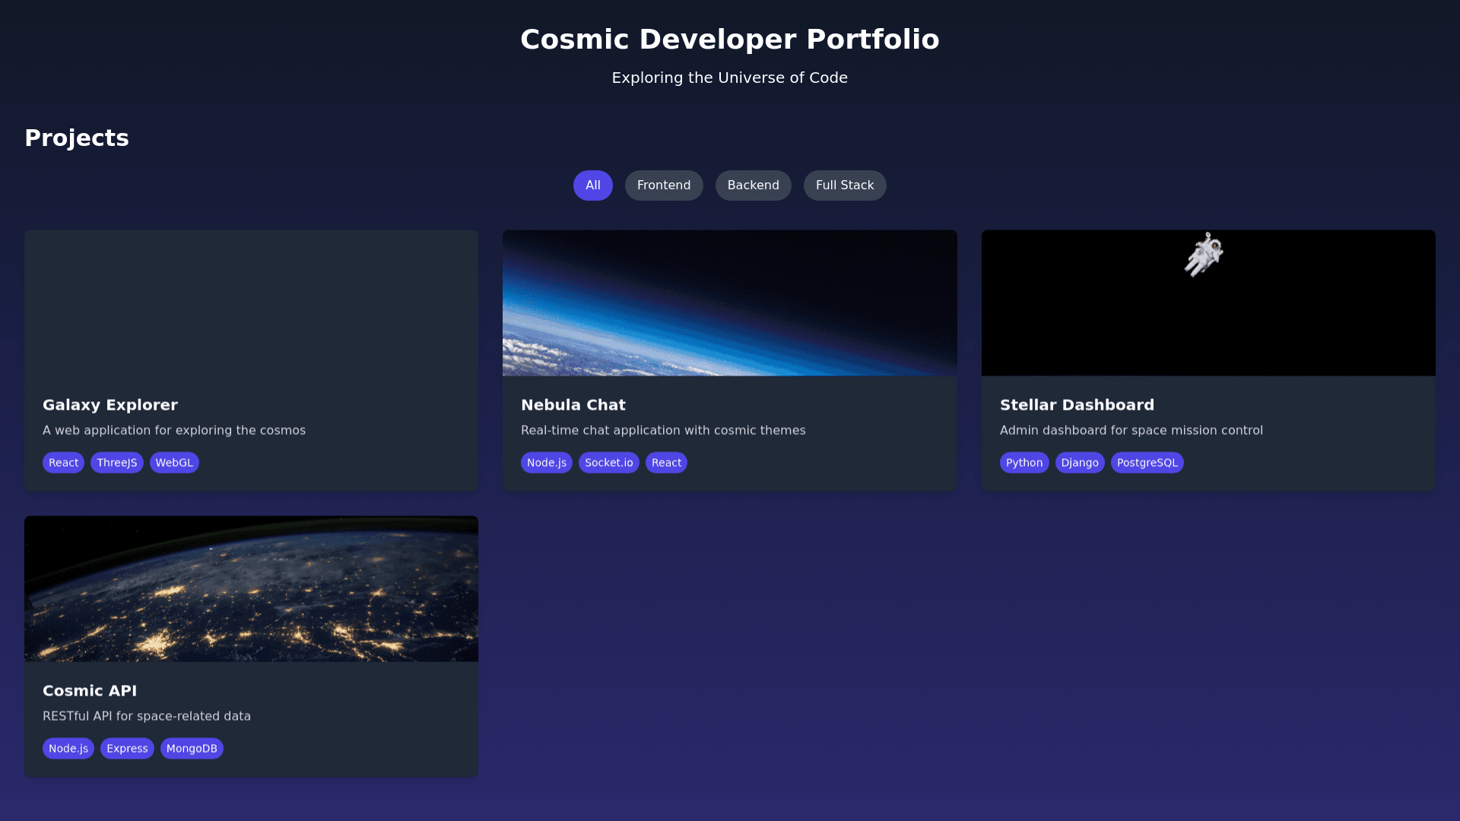Filter projects by Frontend

pos(663,185)
